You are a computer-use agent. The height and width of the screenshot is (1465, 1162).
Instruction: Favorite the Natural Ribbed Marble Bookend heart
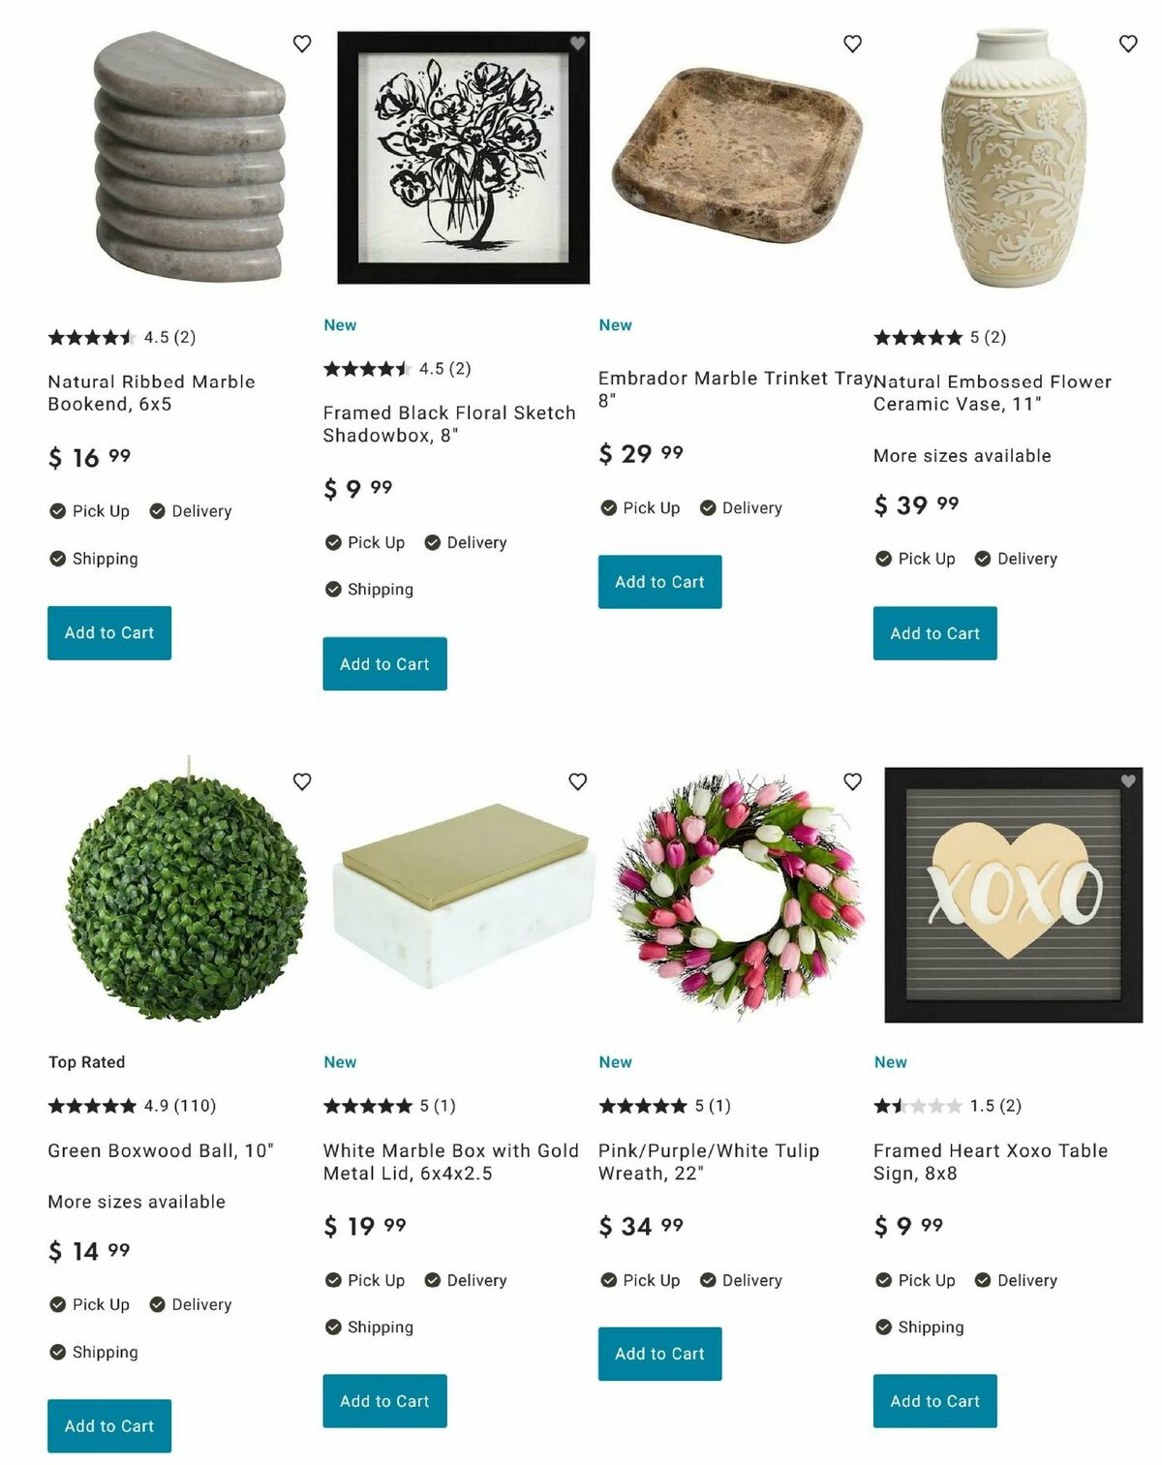point(302,44)
